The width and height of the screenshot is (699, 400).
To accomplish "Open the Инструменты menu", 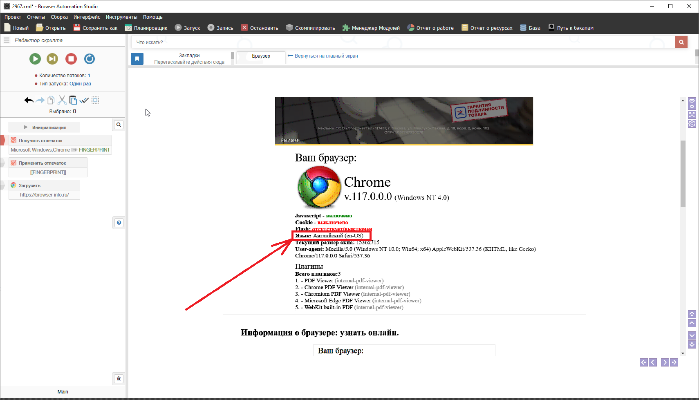I will (x=121, y=17).
